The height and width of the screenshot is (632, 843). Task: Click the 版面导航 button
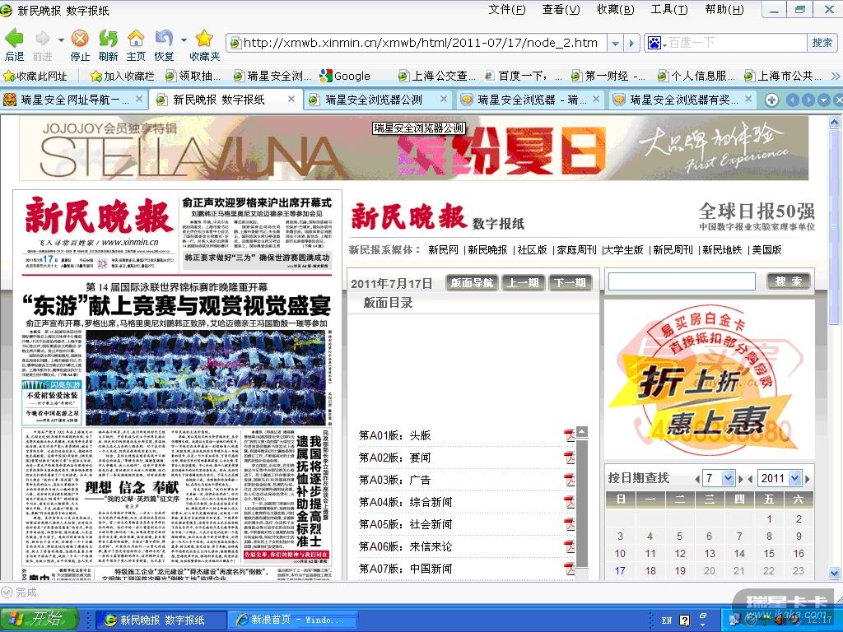coord(472,283)
